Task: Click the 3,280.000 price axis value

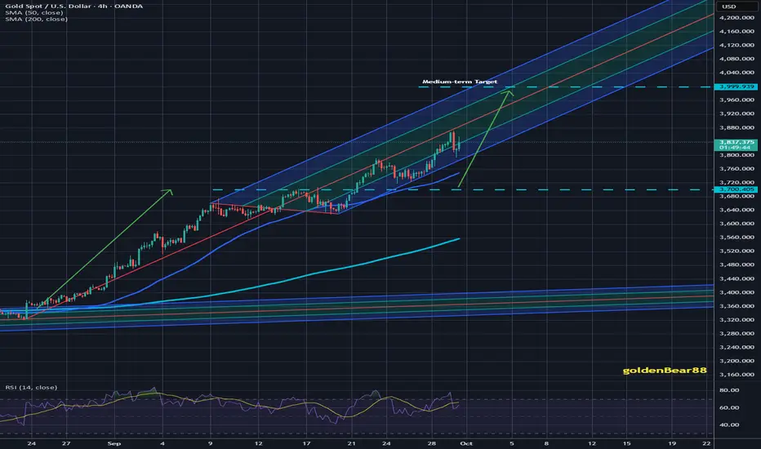Action: click(x=737, y=333)
